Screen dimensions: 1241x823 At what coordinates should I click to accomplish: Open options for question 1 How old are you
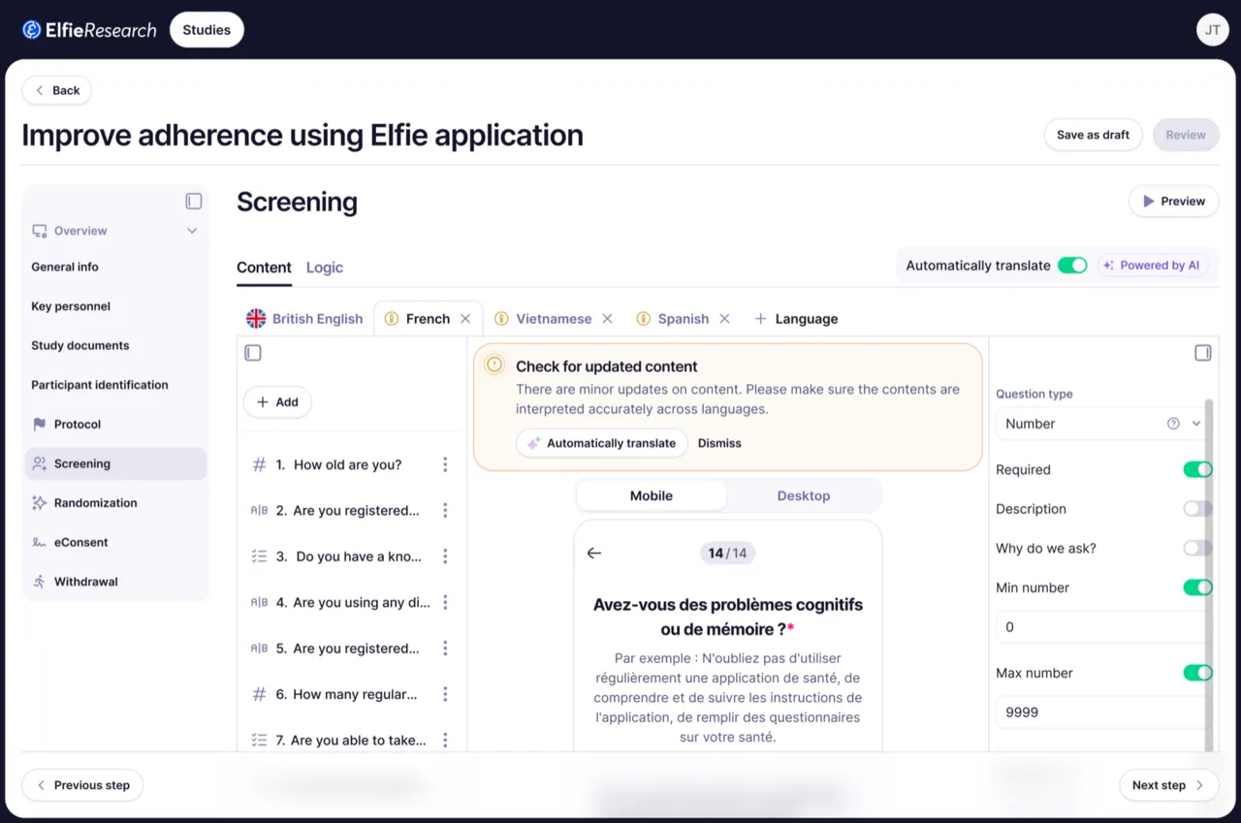pos(445,465)
